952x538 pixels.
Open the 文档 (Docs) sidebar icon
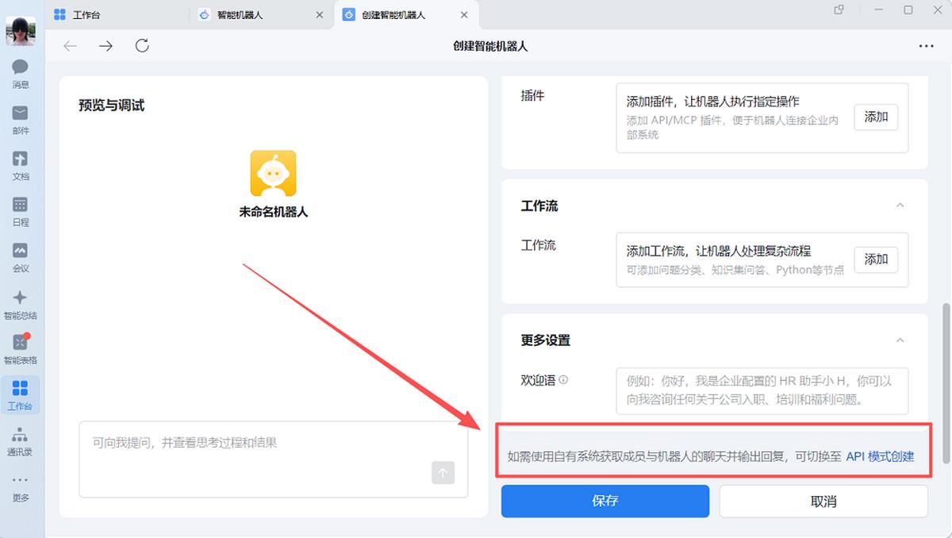(21, 165)
